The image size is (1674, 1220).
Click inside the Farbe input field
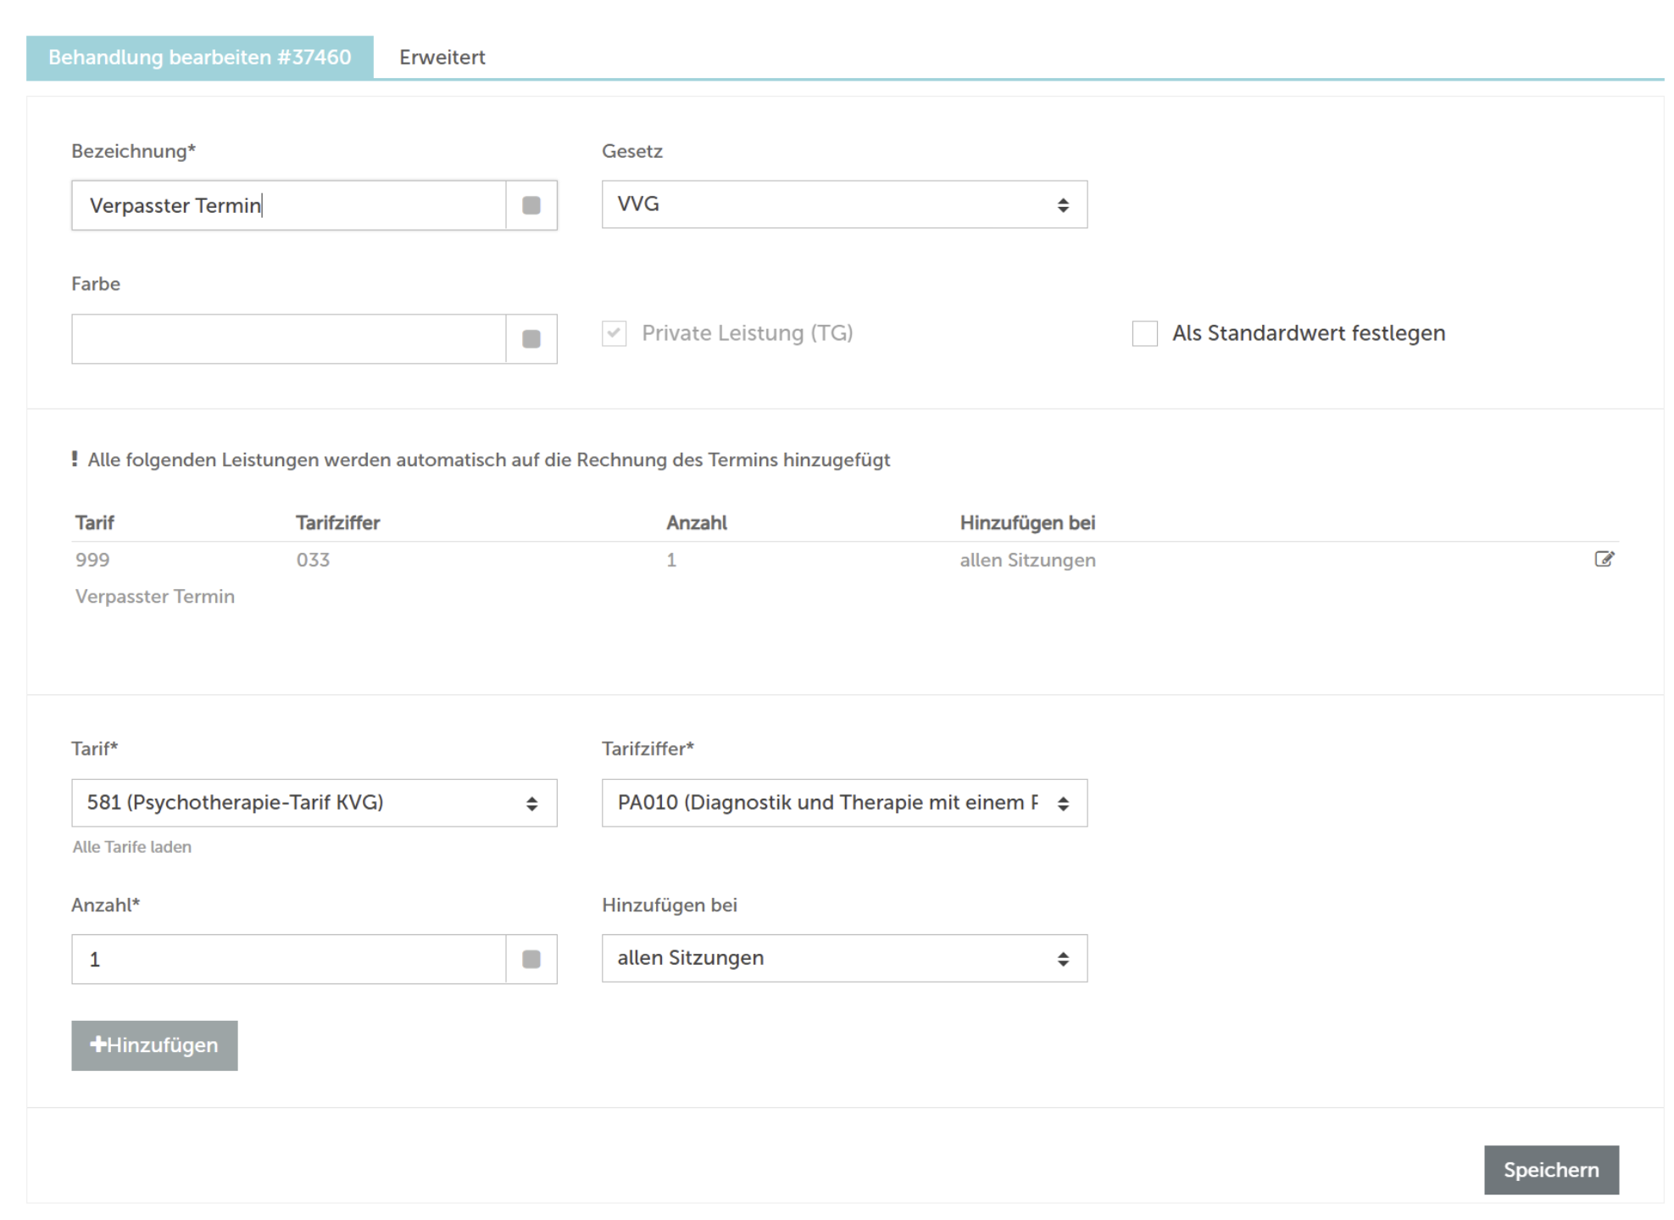point(288,339)
